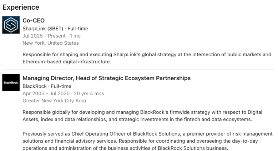Click the Chief Operating Officer paragraph

click(147, 141)
